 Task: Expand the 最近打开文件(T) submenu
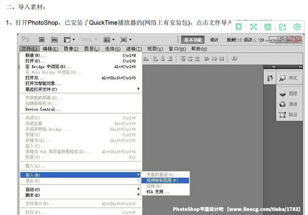coord(80,89)
